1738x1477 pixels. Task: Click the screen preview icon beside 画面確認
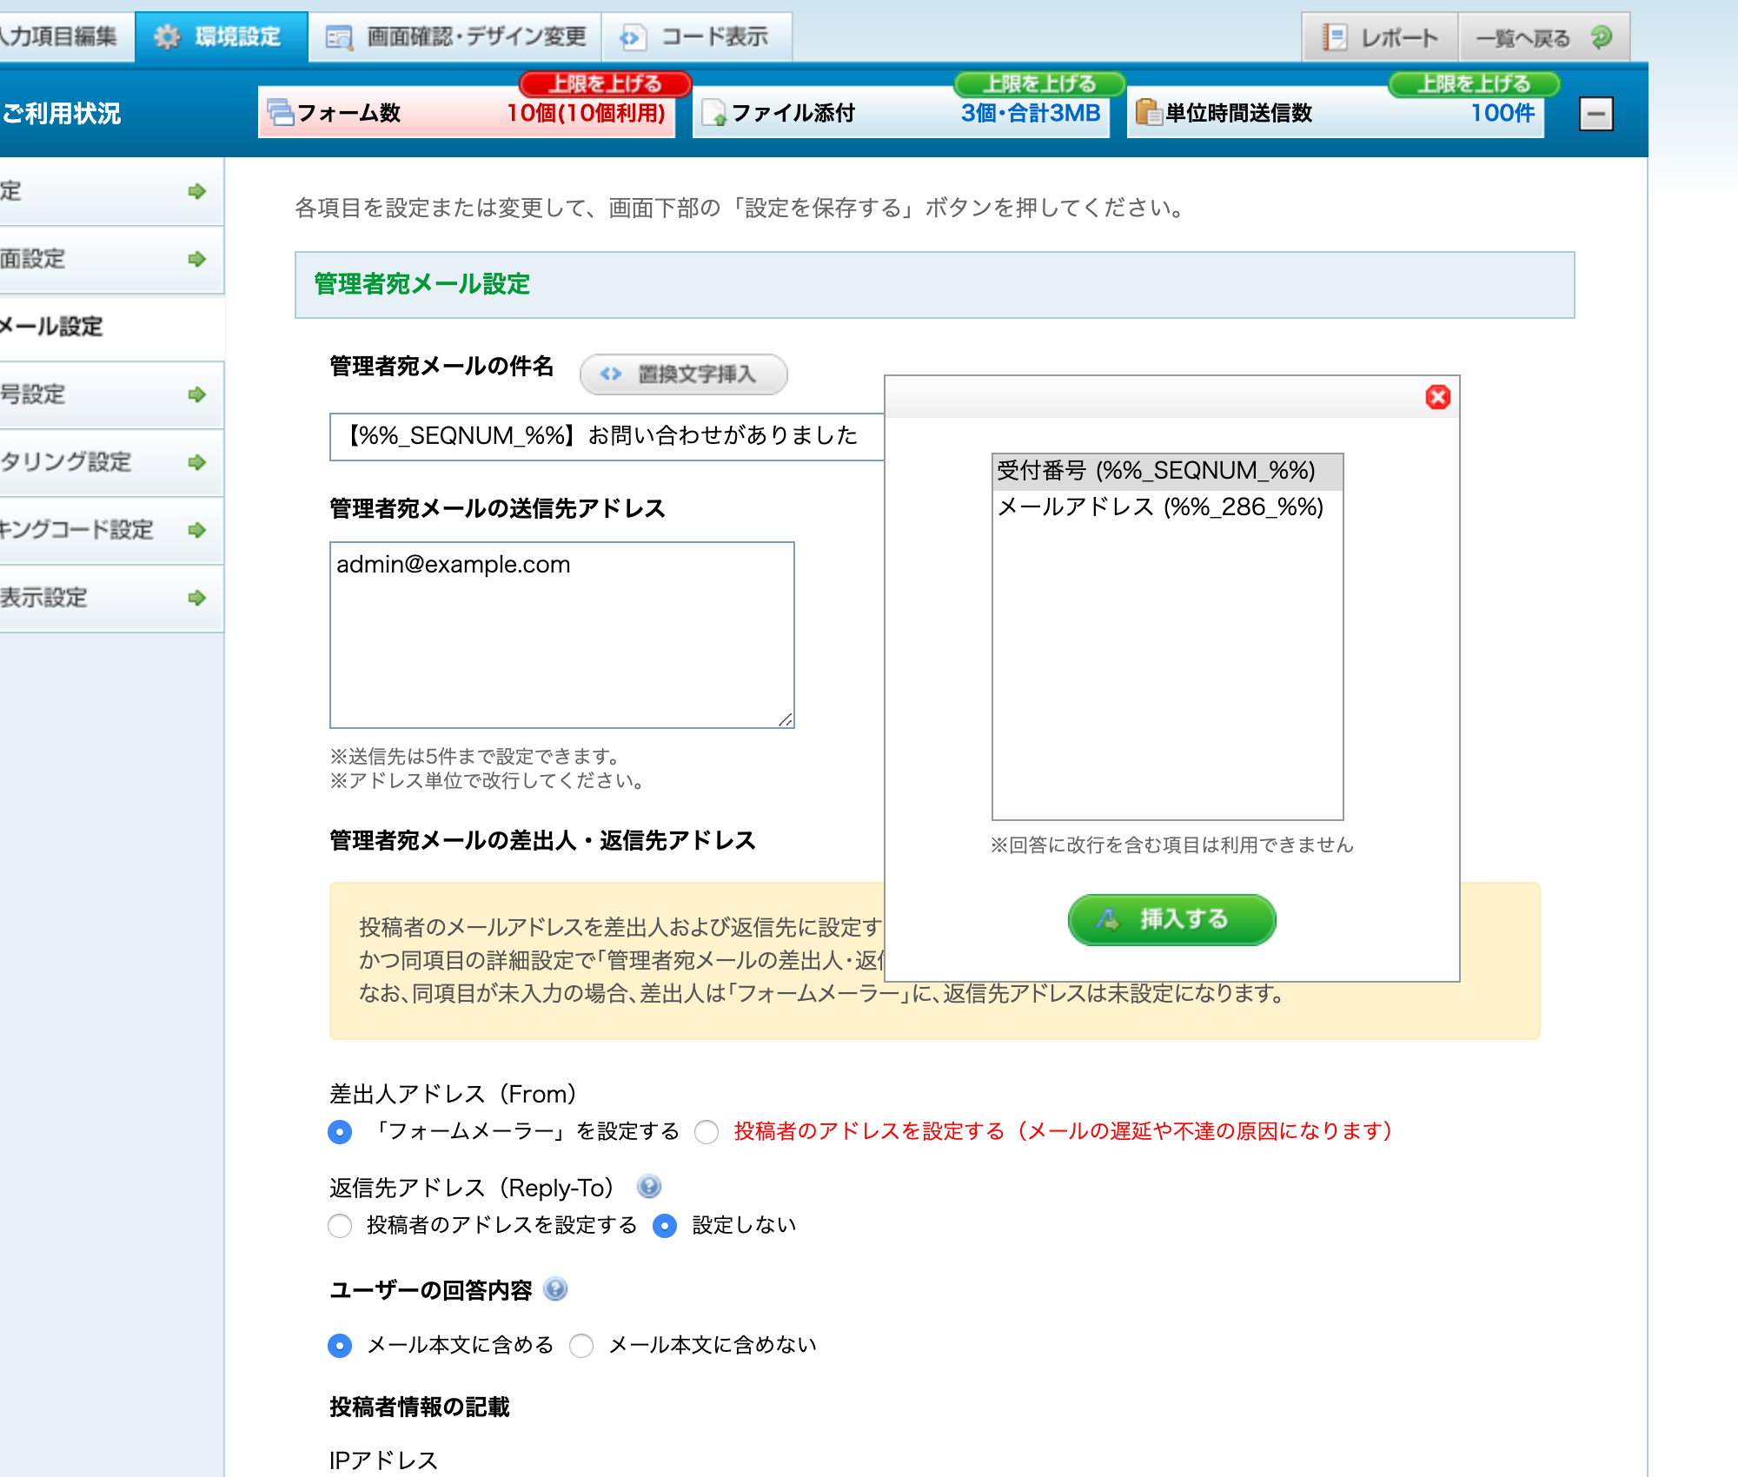coord(338,37)
